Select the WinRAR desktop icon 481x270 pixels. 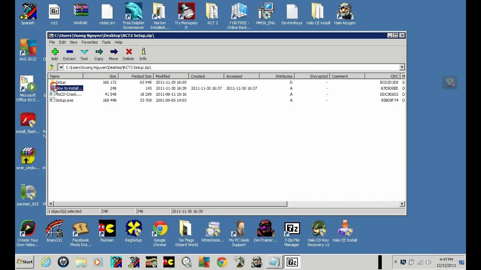[80, 14]
